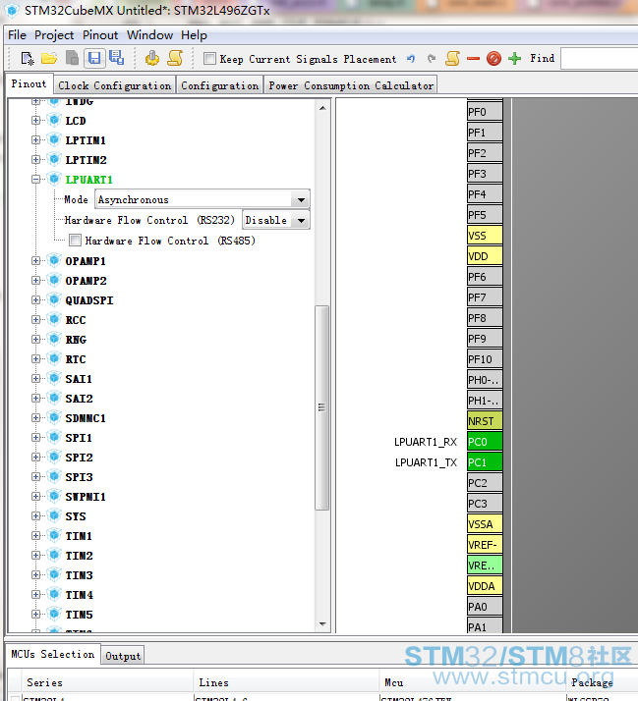
Task: Open the File menu
Action: pos(17,35)
